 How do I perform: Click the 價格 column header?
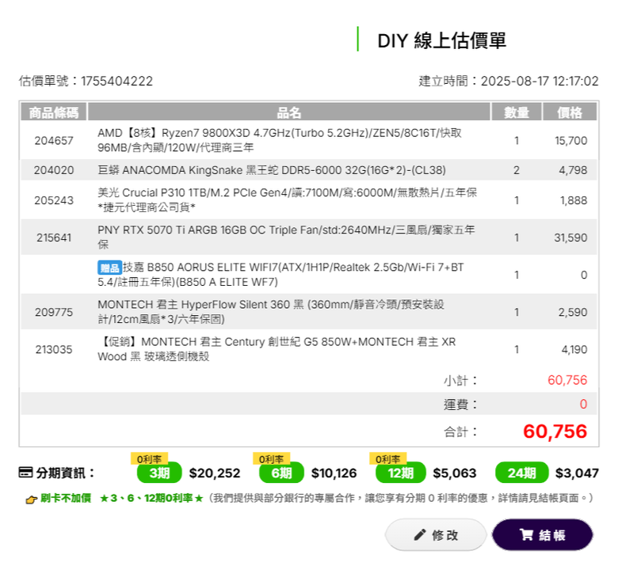570,112
